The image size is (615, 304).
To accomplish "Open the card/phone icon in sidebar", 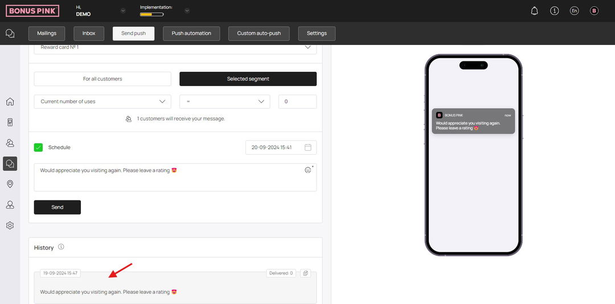I will [10, 122].
